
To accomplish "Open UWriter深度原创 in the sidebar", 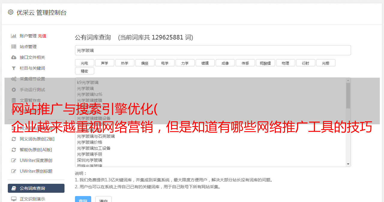I will click(x=36, y=160).
